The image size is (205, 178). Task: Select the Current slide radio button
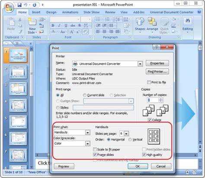click(85, 95)
